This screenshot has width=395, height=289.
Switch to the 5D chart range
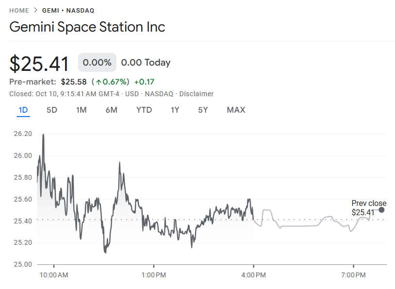52,110
